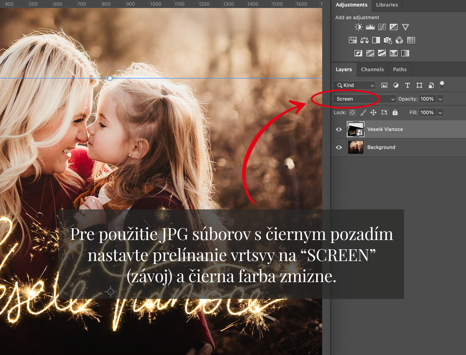Add a Curves adjustment
Viewport: 466px width, 355px height.
coord(382,27)
